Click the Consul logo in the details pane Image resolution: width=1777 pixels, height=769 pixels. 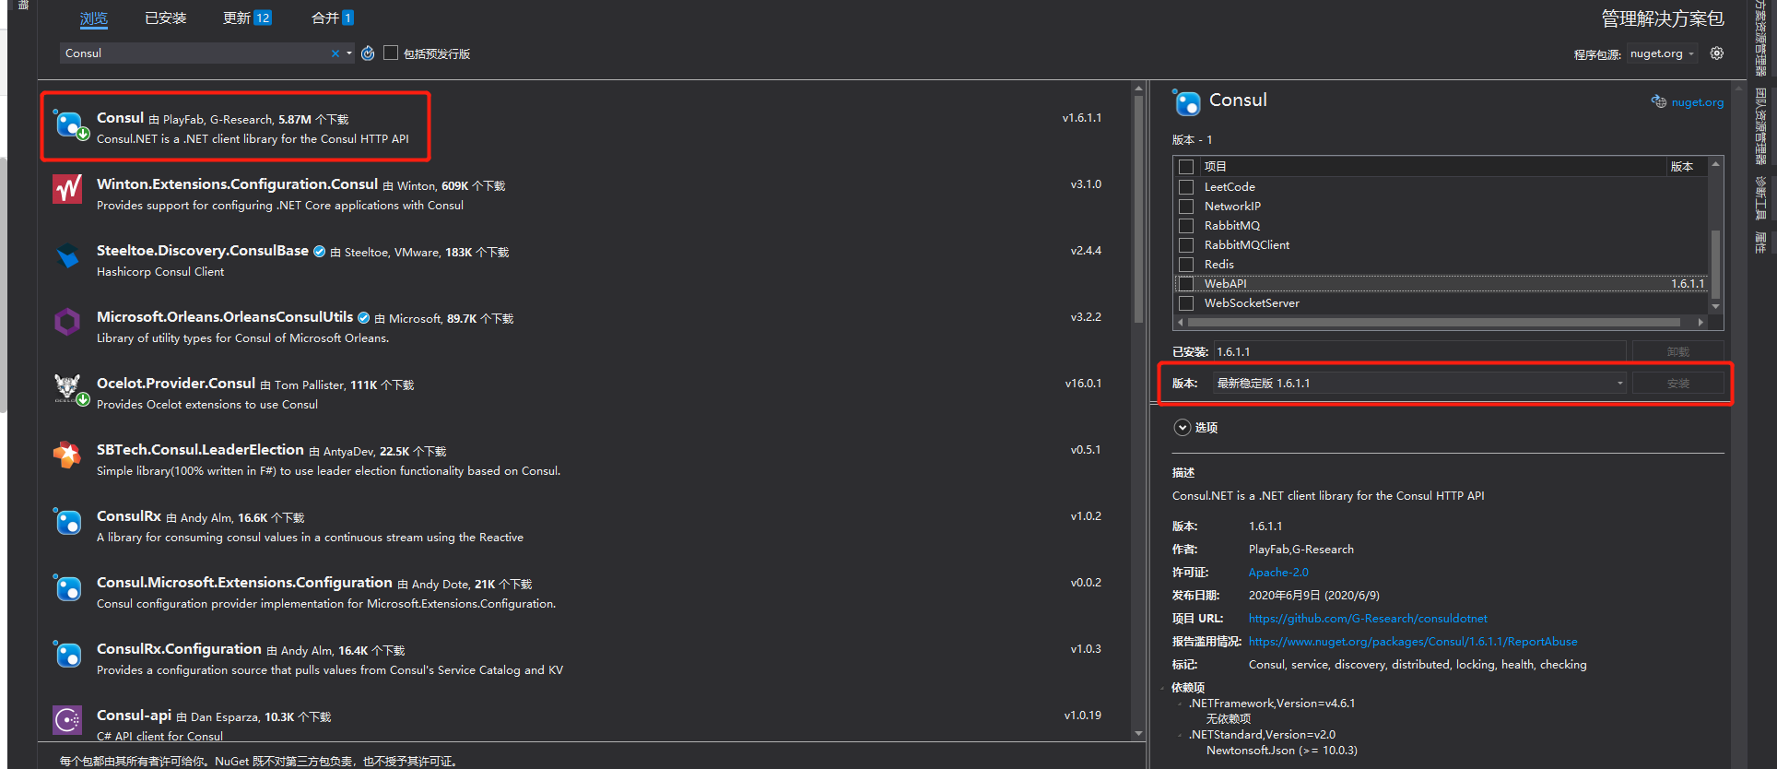(x=1187, y=101)
